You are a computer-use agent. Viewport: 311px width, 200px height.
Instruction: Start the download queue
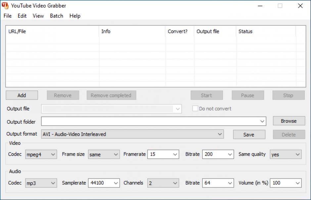tap(207, 95)
